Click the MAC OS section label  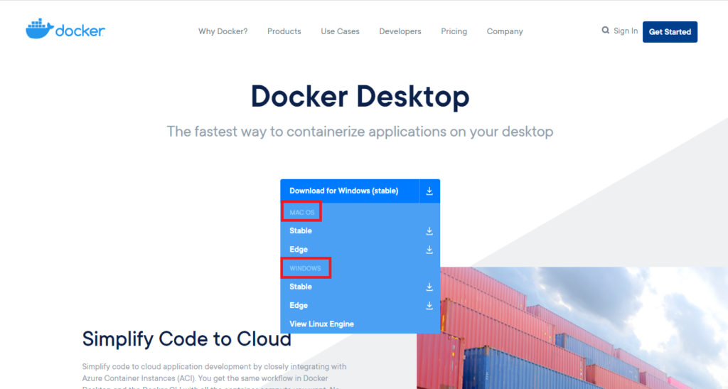click(301, 212)
